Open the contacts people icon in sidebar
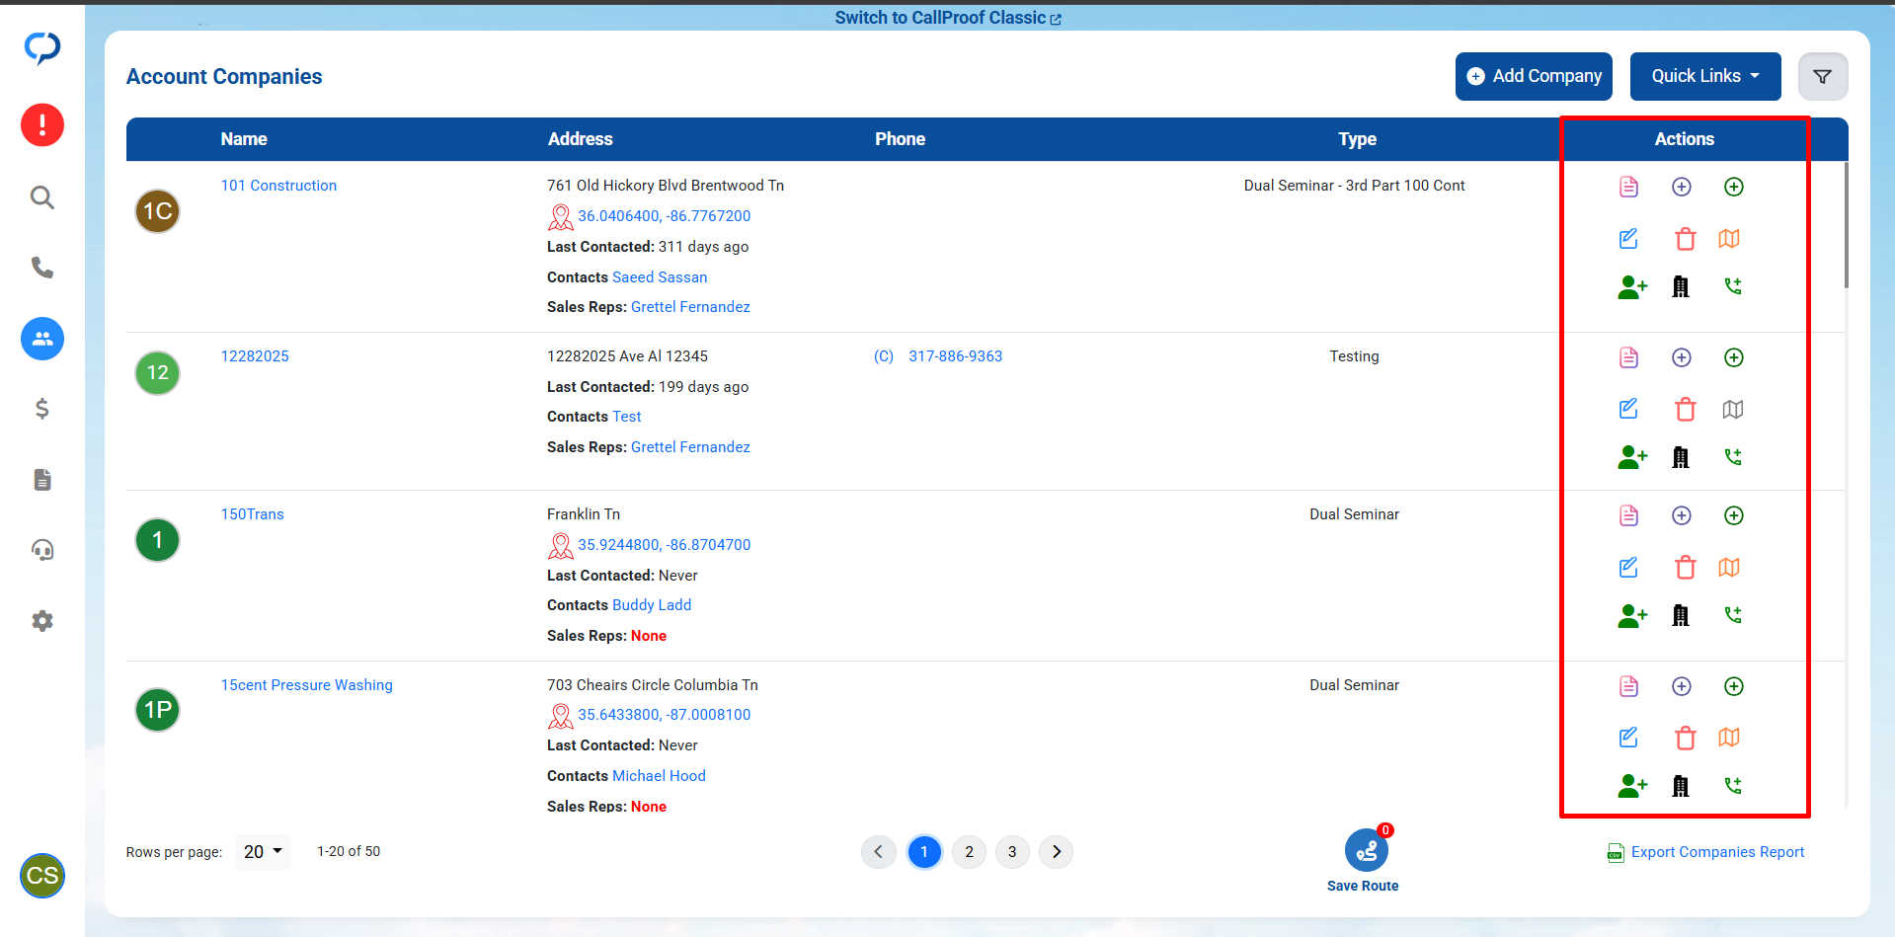Viewport: 1895px width, 937px height. click(x=42, y=339)
